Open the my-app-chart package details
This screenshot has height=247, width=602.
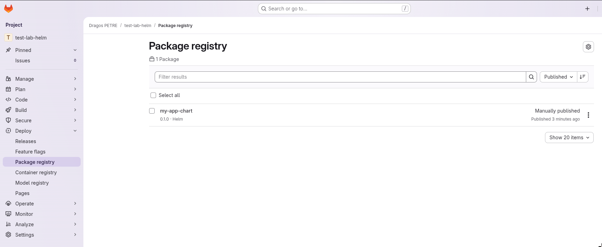point(176,111)
